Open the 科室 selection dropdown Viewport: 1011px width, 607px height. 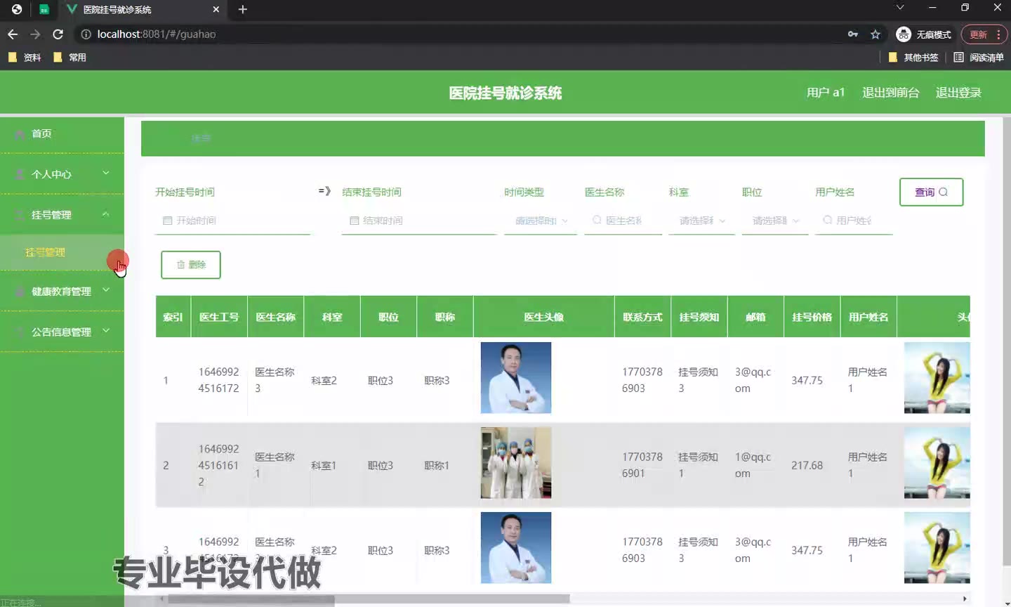(701, 221)
